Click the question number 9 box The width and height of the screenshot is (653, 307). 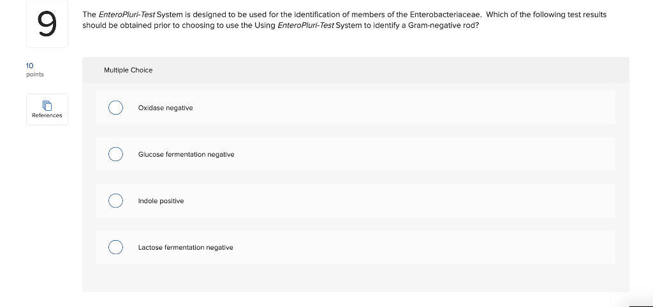47,24
